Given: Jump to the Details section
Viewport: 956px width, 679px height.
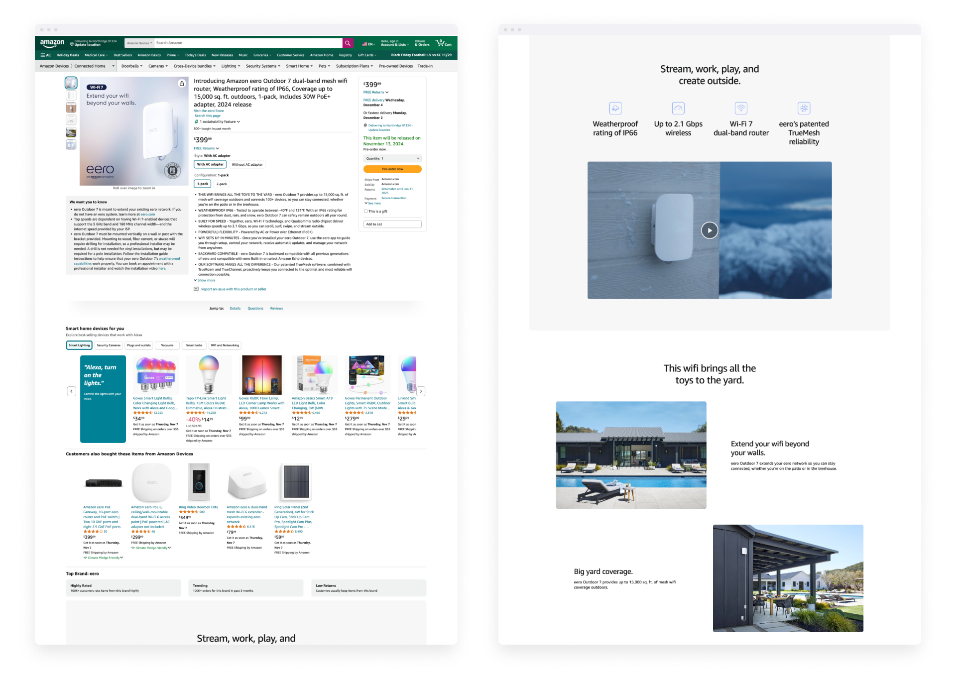Looking at the screenshot, I should pyautogui.click(x=235, y=309).
